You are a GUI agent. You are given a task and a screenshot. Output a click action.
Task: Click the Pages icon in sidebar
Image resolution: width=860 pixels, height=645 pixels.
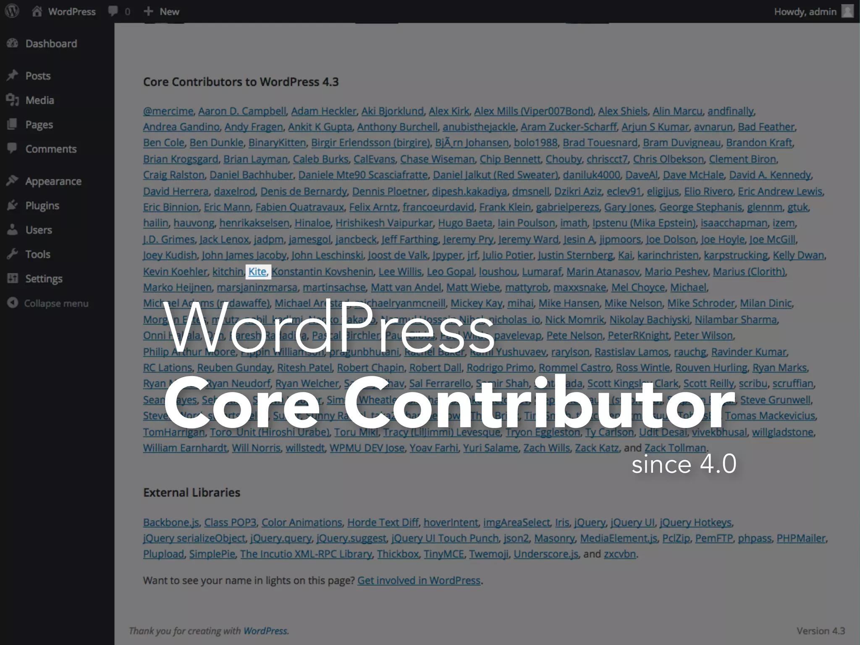(x=13, y=124)
